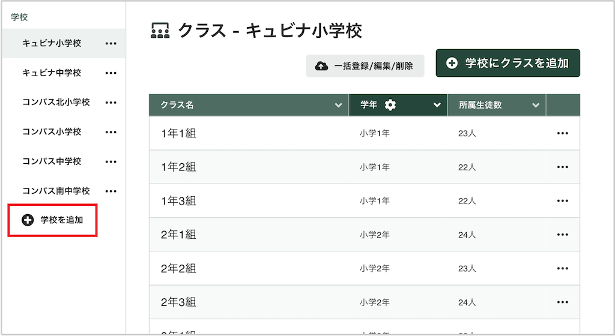The image size is (615, 336).
Task: Open row menu for 1年2組
Action: (562, 167)
